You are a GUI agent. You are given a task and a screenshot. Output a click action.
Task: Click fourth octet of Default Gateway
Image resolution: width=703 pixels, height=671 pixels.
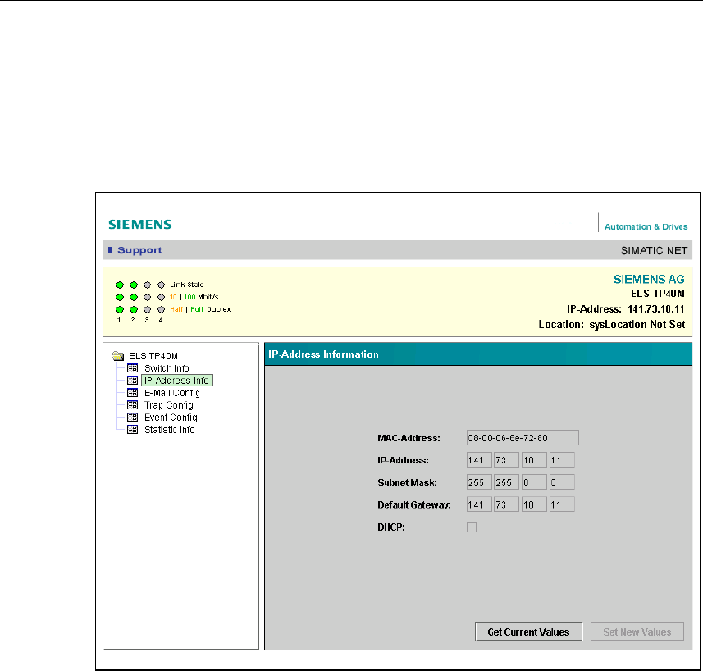tap(562, 504)
